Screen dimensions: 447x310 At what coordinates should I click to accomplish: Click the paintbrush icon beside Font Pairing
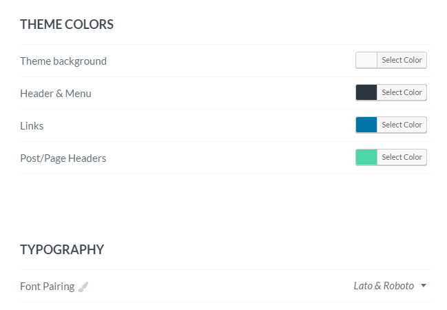(x=83, y=287)
